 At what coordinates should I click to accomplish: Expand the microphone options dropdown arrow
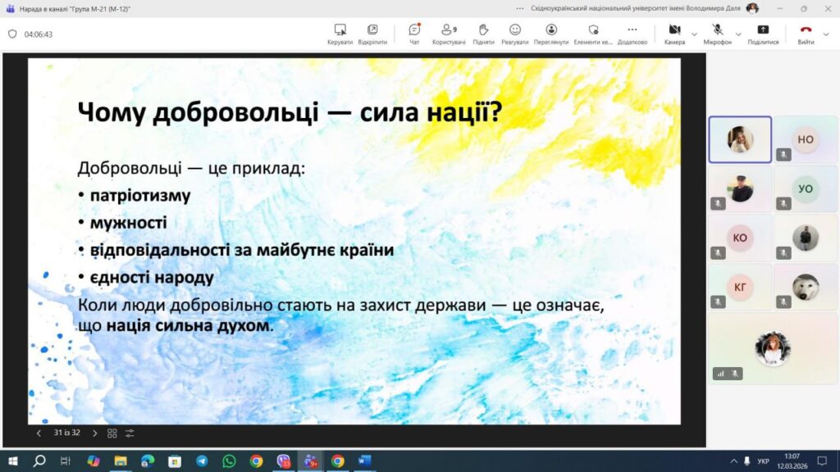tap(737, 34)
